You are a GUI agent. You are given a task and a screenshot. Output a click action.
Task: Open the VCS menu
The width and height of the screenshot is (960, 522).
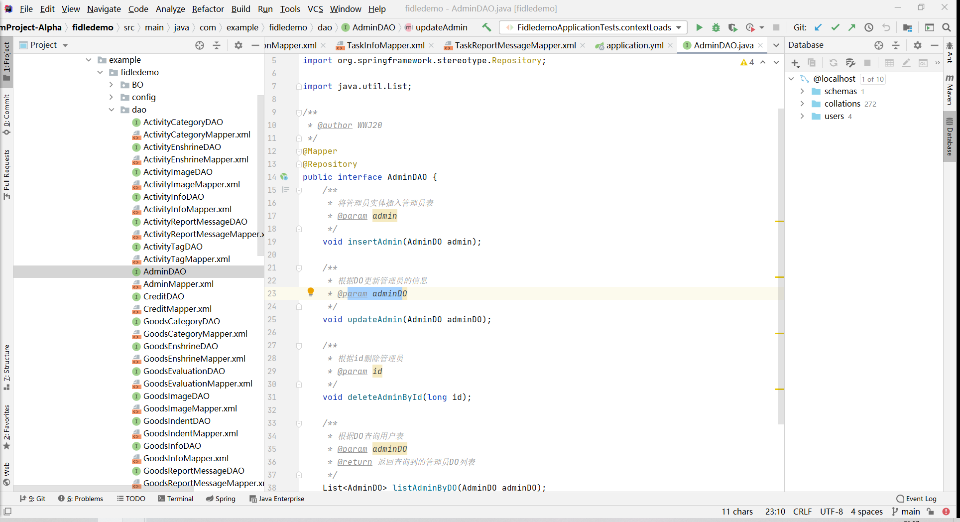tap(315, 9)
